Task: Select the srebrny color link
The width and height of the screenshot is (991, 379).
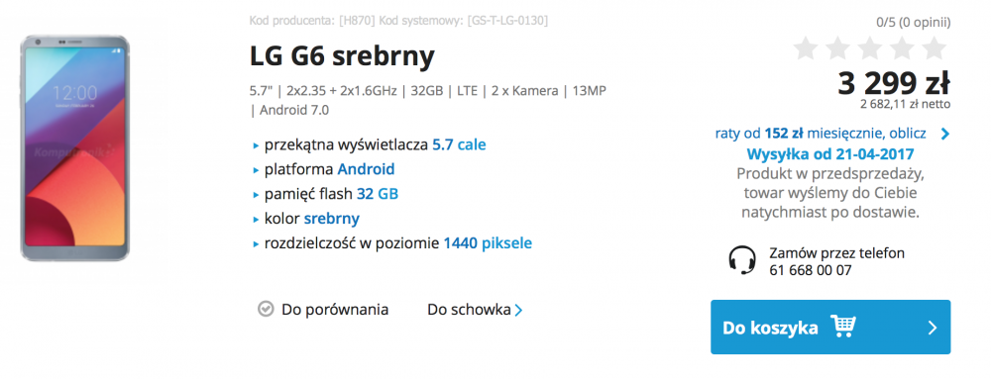Action: [332, 219]
